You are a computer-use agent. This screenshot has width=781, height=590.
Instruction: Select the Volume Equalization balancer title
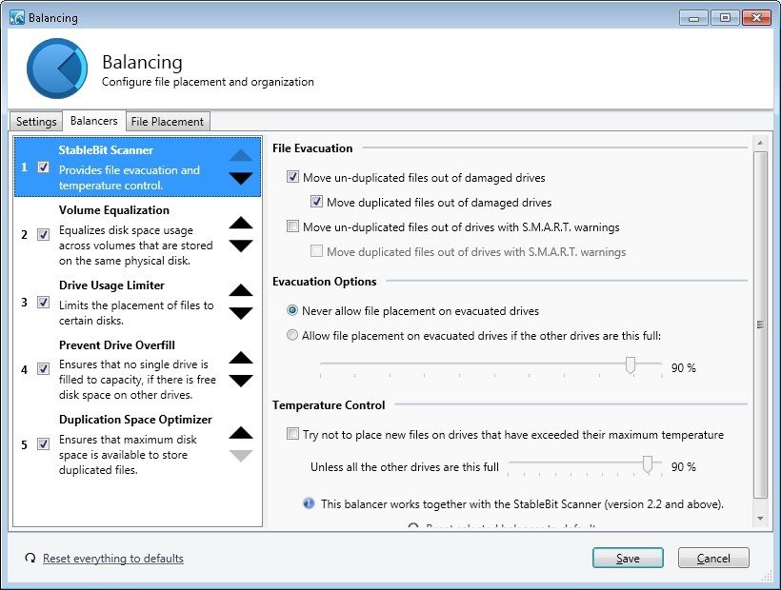pos(114,210)
